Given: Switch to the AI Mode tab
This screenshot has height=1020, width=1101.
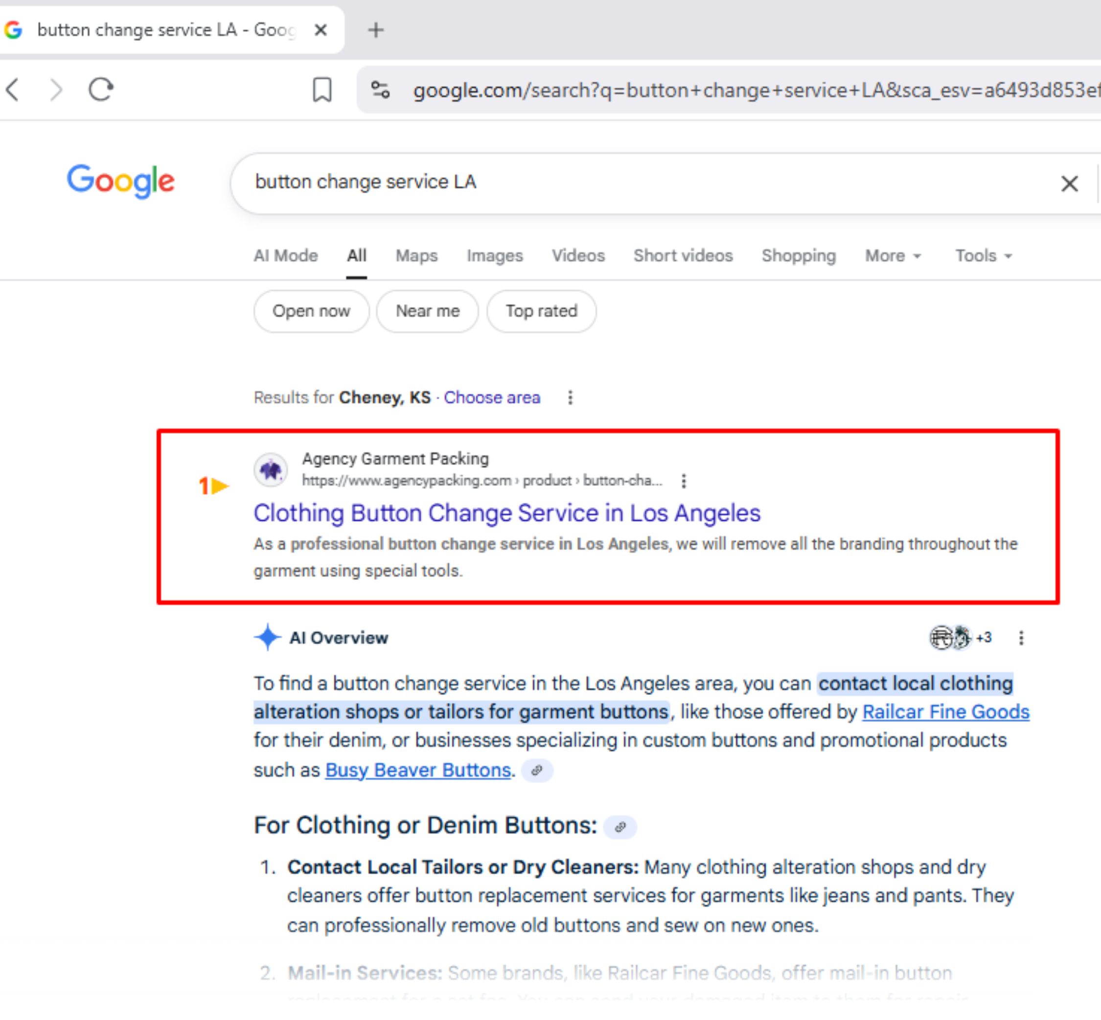Looking at the screenshot, I should pyautogui.click(x=285, y=256).
